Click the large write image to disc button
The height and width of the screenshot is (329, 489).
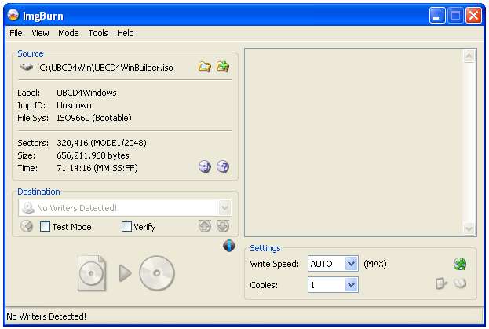[126, 273]
